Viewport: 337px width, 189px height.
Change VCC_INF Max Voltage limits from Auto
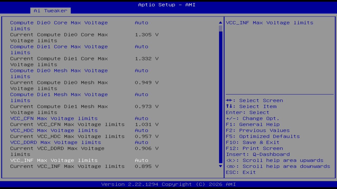(54, 160)
